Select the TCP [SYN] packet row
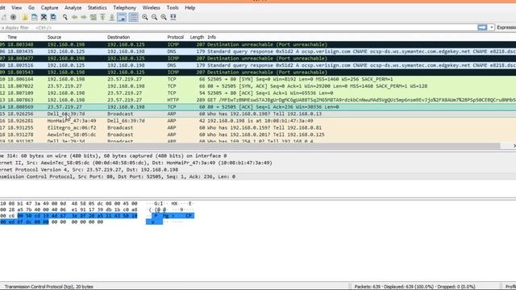The height and width of the screenshot is (290, 516). [x=258, y=79]
